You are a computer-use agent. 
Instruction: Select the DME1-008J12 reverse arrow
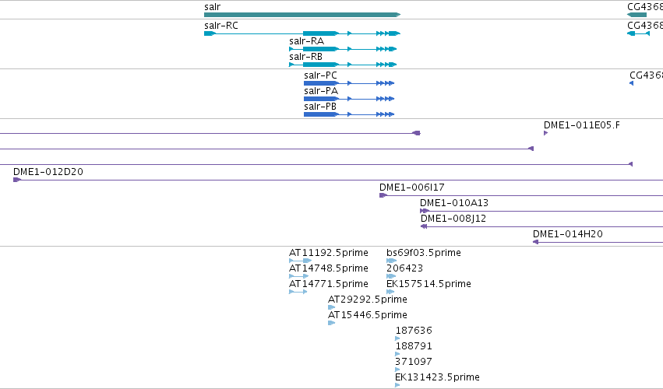[x=424, y=227]
